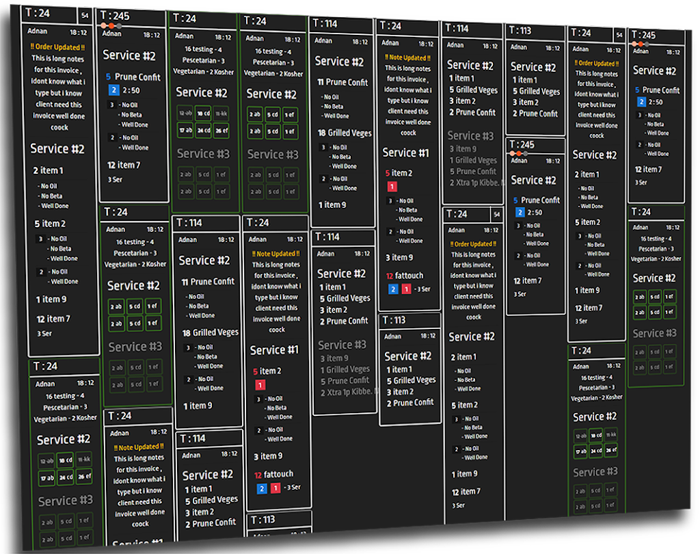Viewport: 700px width, 554px height.
Task: Select 1 item 9 on top-row T:114 ticket
Action: [x=332, y=205]
